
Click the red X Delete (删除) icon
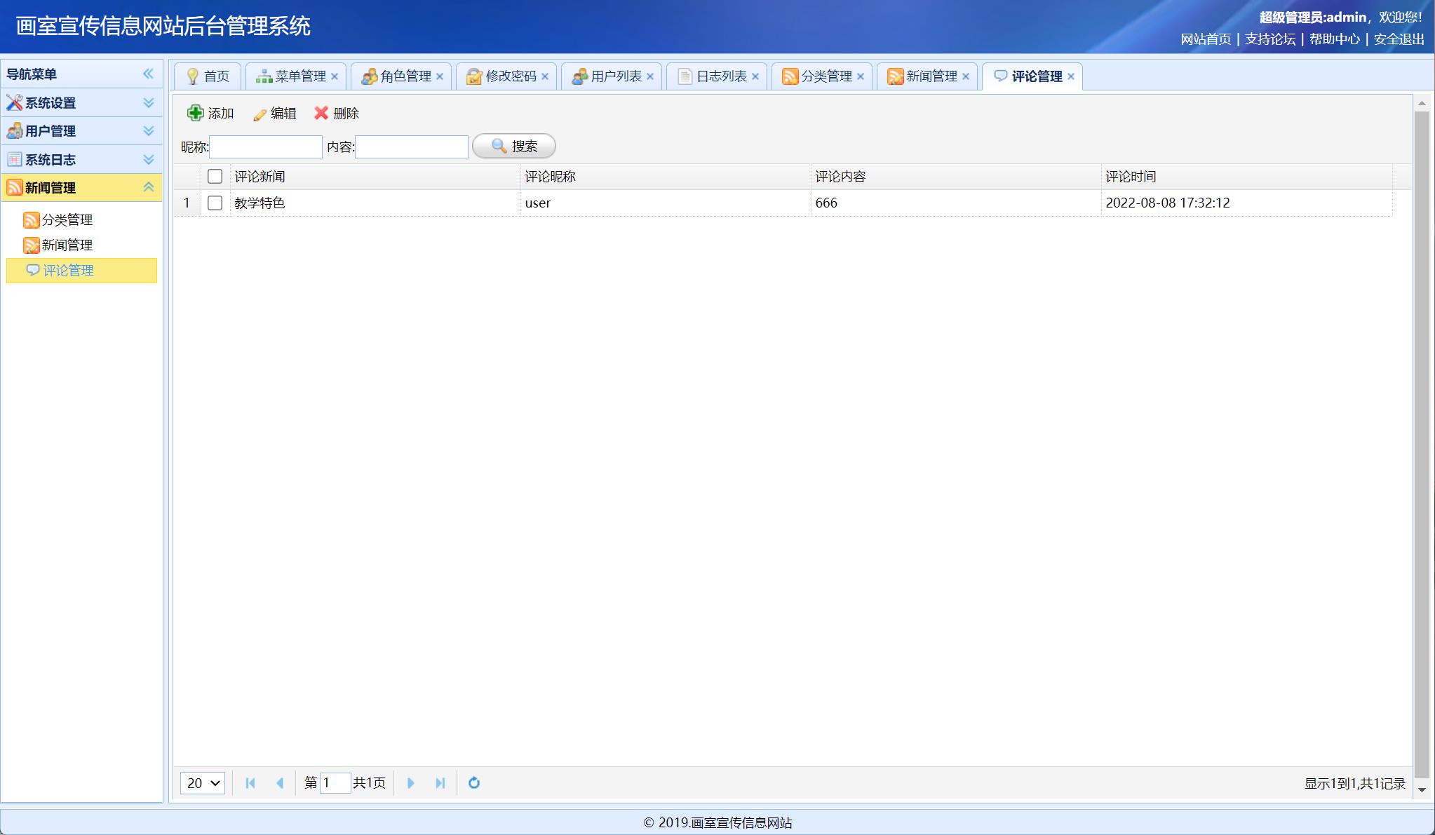pos(321,113)
